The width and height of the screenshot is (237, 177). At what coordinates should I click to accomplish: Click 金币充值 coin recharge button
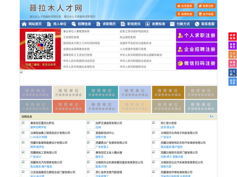tap(206, 14)
